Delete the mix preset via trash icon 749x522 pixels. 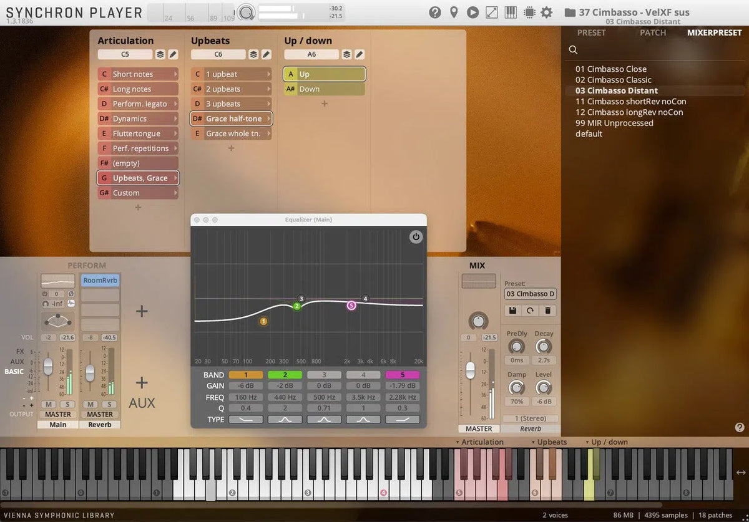(549, 311)
